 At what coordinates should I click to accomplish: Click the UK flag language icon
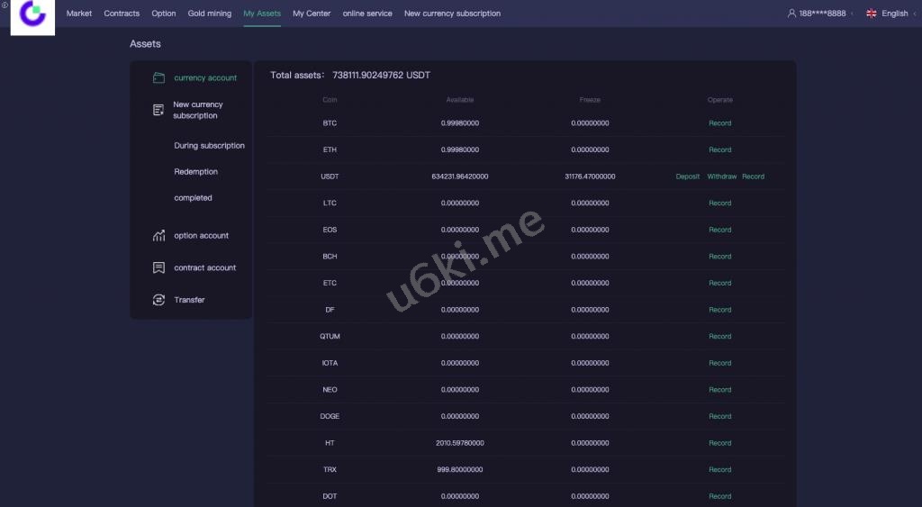pos(871,14)
